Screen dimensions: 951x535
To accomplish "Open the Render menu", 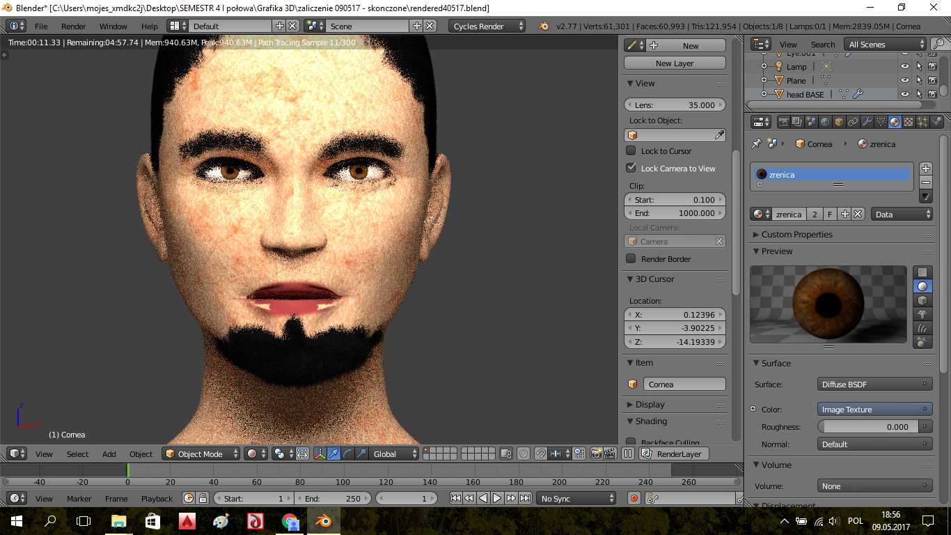I will coord(73,26).
